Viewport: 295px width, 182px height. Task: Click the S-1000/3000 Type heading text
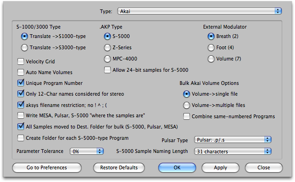39,27
